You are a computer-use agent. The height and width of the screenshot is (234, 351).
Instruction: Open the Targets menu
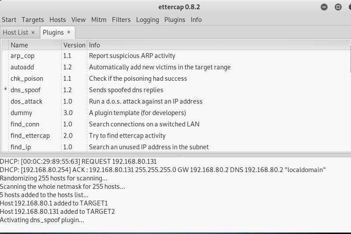[33, 20]
